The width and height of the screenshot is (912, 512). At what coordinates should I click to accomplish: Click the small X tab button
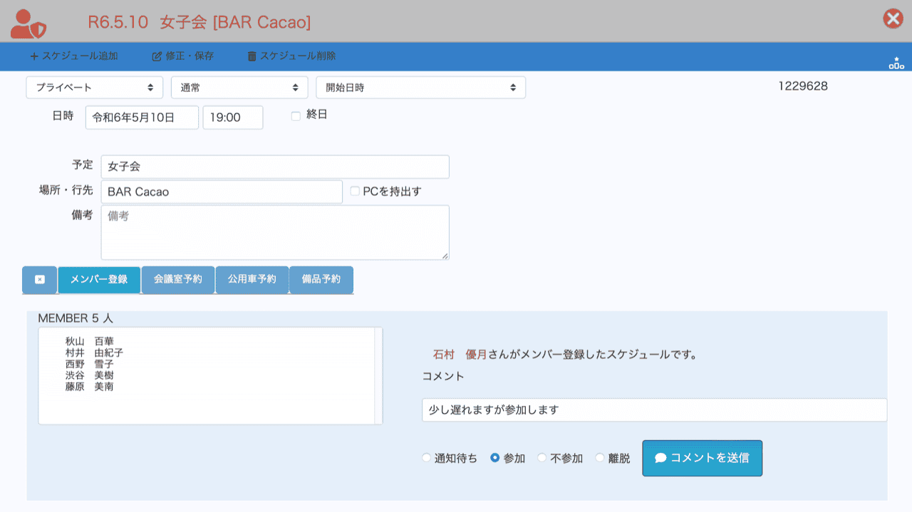point(40,280)
